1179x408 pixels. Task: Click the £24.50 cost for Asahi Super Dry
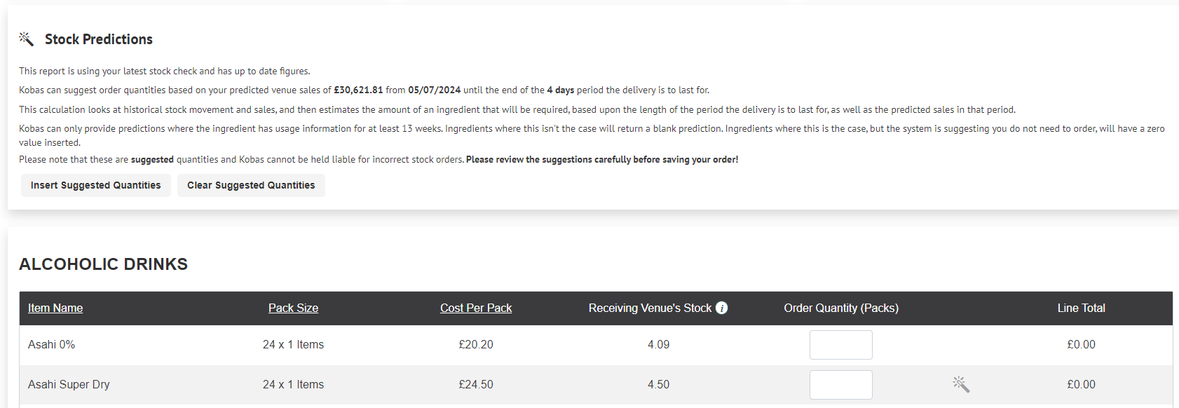(476, 385)
